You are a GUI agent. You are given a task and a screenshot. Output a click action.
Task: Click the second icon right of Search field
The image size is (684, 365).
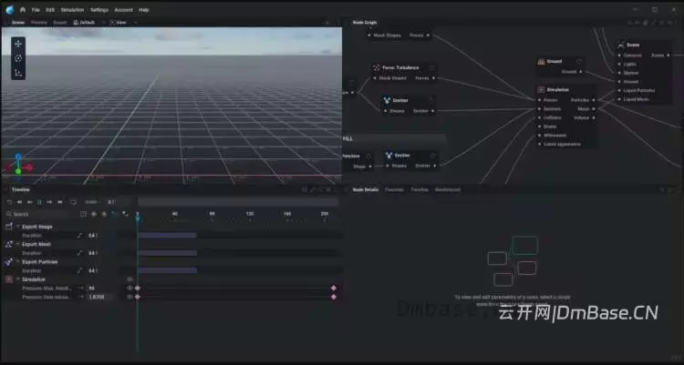click(94, 214)
